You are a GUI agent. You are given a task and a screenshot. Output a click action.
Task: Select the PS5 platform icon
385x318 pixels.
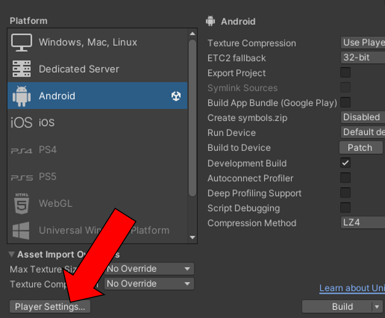click(x=21, y=176)
